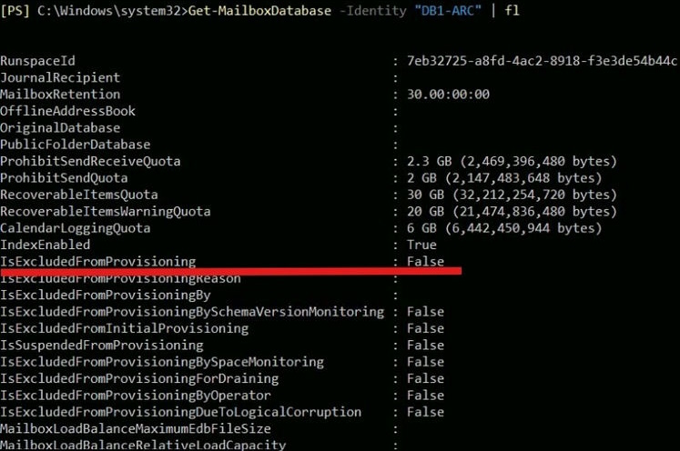680x451 pixels.
Task: Click the IndexEnabled True value
Action: click(x=421, y=245)
